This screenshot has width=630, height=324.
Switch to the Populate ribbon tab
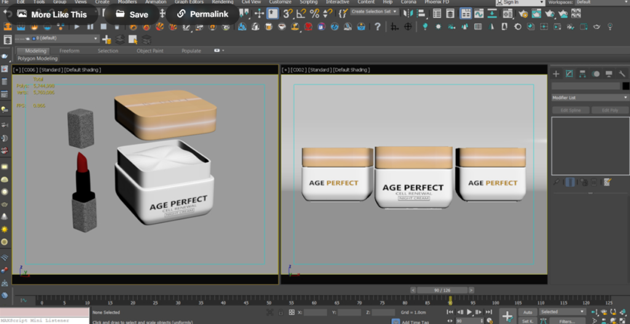[191, 51]
